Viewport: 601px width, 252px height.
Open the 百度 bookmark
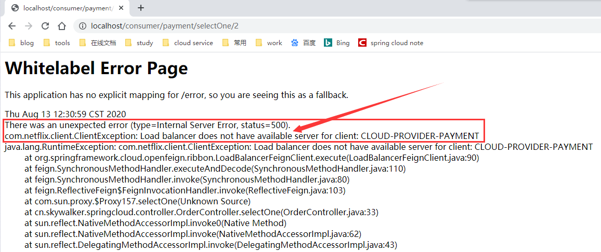303,43
